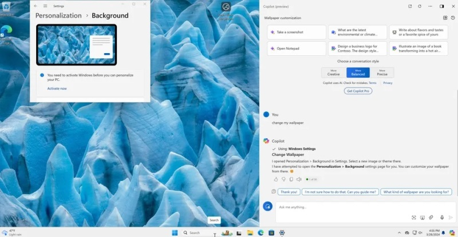Open the three-dots more options menu in Copilot
Image resolution: width=458 pixels, height=237 pixels.
[429, 6]
